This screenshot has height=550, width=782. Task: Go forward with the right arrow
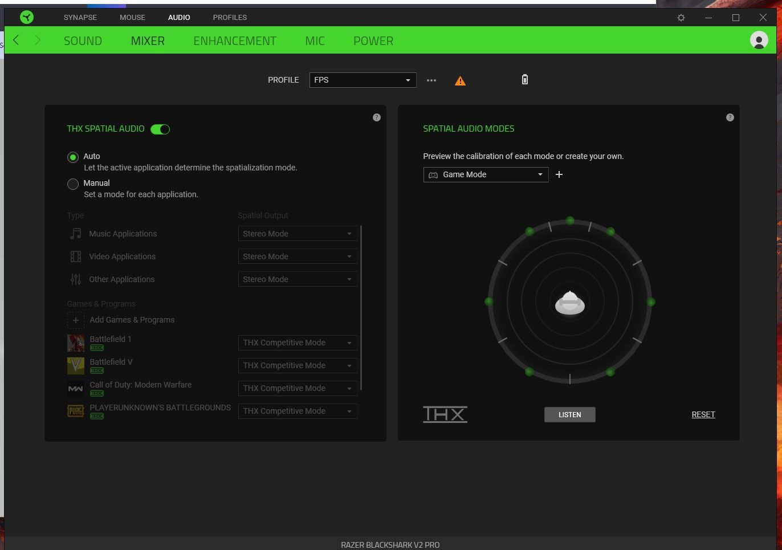click(x=38, y=40)
